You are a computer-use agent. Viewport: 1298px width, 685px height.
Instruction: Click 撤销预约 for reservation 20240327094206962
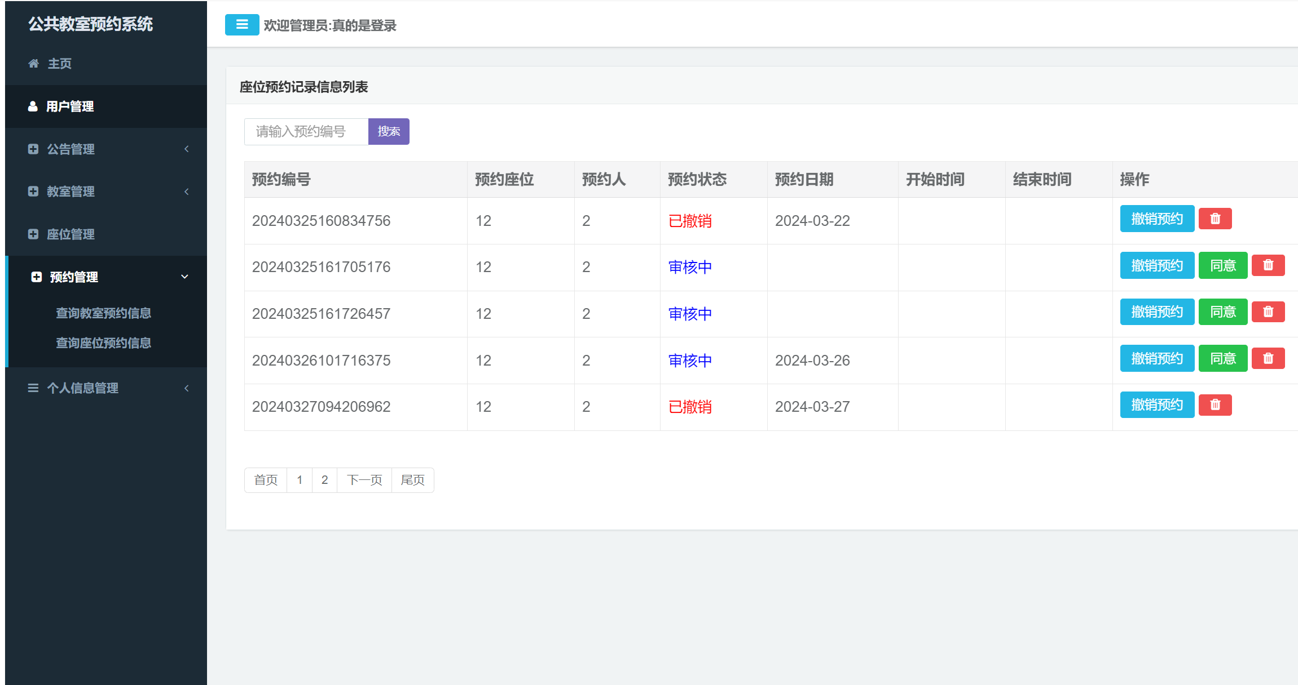(x=1157, y=405)
